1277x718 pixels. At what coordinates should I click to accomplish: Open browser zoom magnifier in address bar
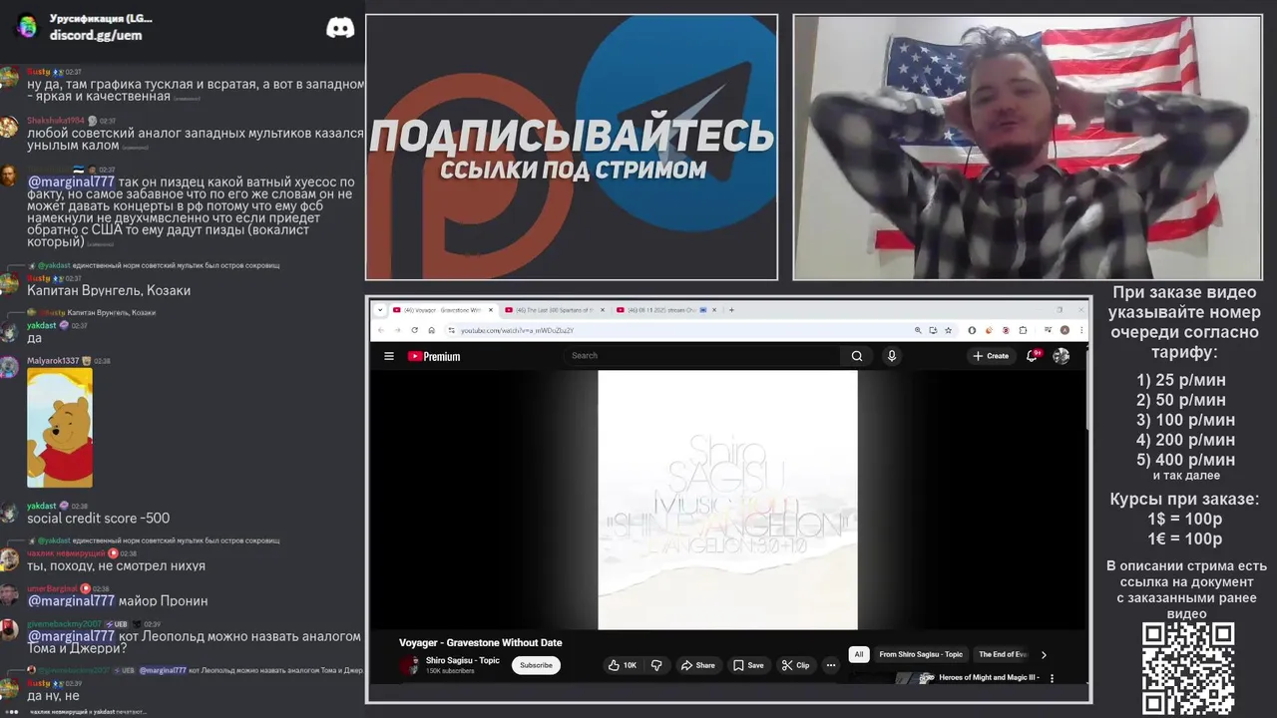918,330
